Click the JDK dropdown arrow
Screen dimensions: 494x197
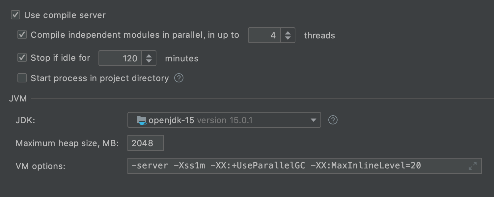pos(313,120)
